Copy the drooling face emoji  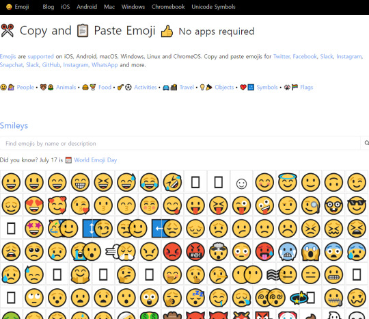click(x=219, y=298)
